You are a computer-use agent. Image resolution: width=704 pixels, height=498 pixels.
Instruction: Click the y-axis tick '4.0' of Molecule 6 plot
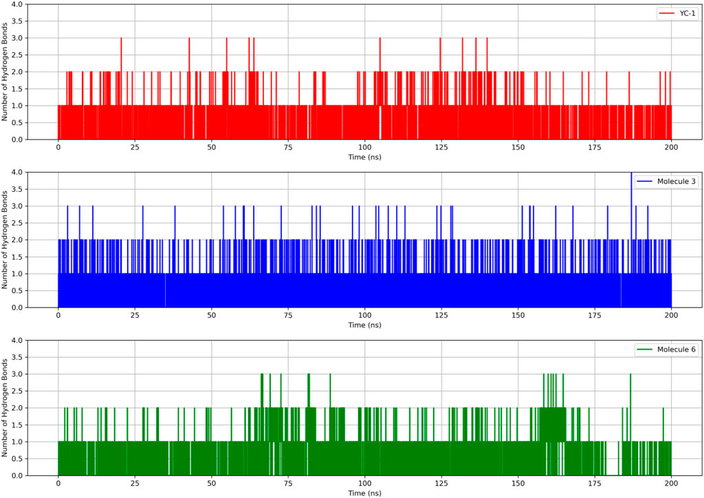click(16, 340)
